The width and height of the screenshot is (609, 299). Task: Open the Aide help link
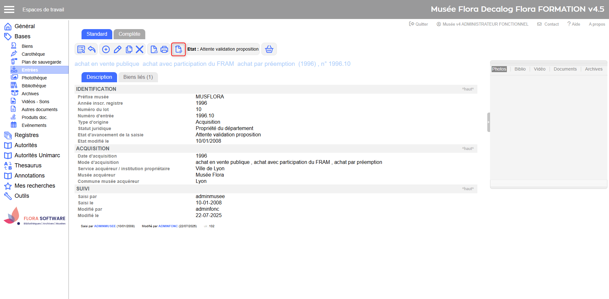[x=574, y=24]
